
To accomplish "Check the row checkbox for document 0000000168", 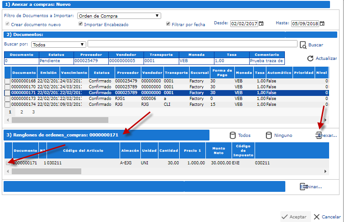I will [x=7, y=81].
